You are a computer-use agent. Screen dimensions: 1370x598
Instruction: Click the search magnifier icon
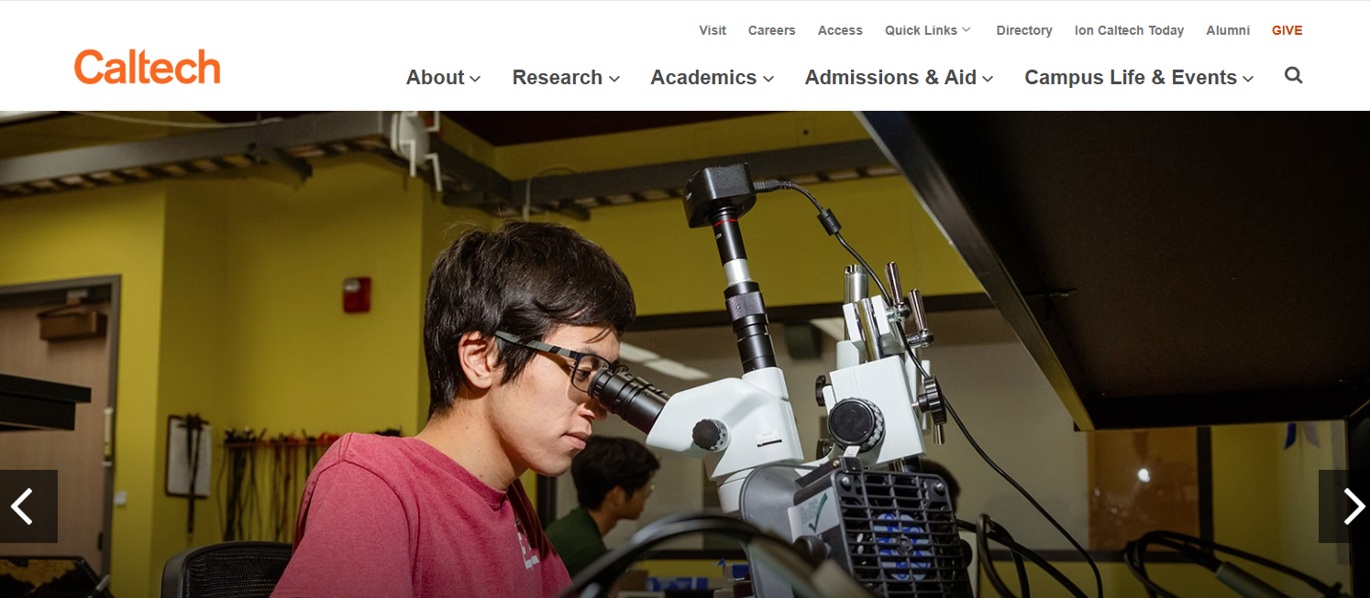pyautogui.click(x=1293, y=76)
